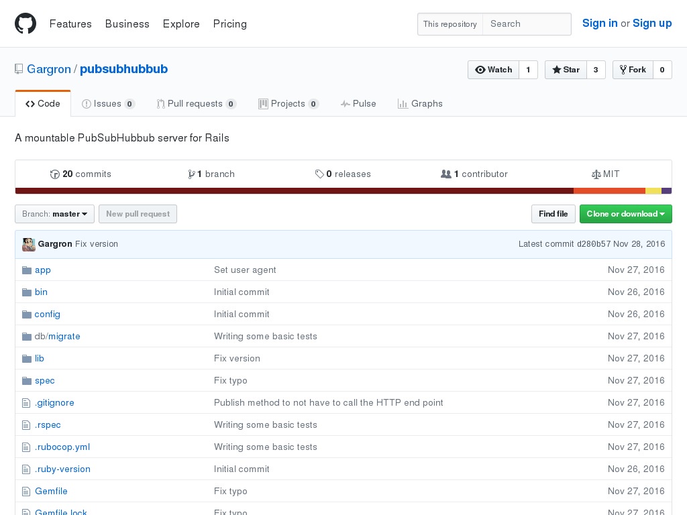Select the Code tab

tap(43, 104)
